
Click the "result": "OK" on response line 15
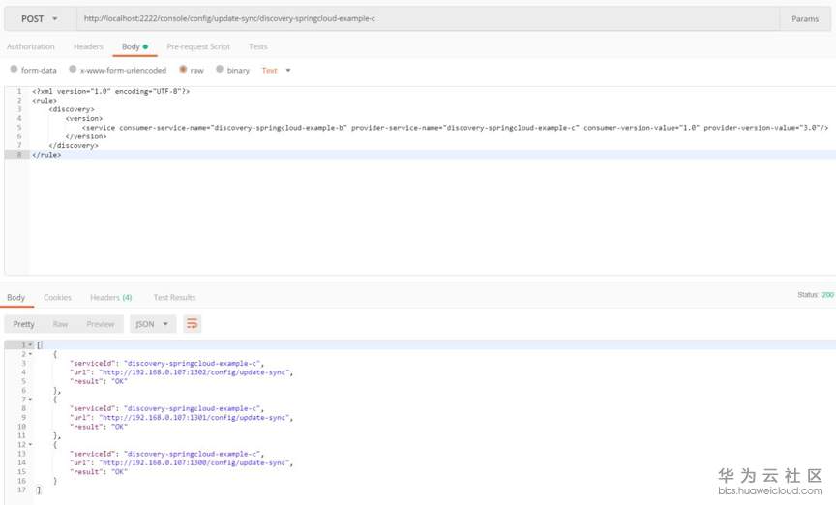click(99, 472)
